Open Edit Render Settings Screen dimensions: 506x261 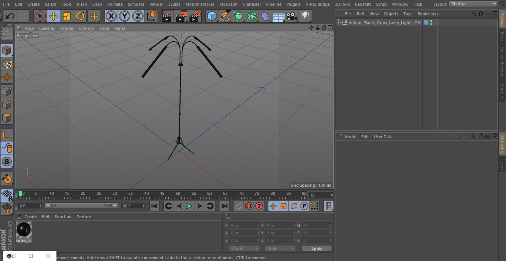pyautogui.click(x=195, y=16)
